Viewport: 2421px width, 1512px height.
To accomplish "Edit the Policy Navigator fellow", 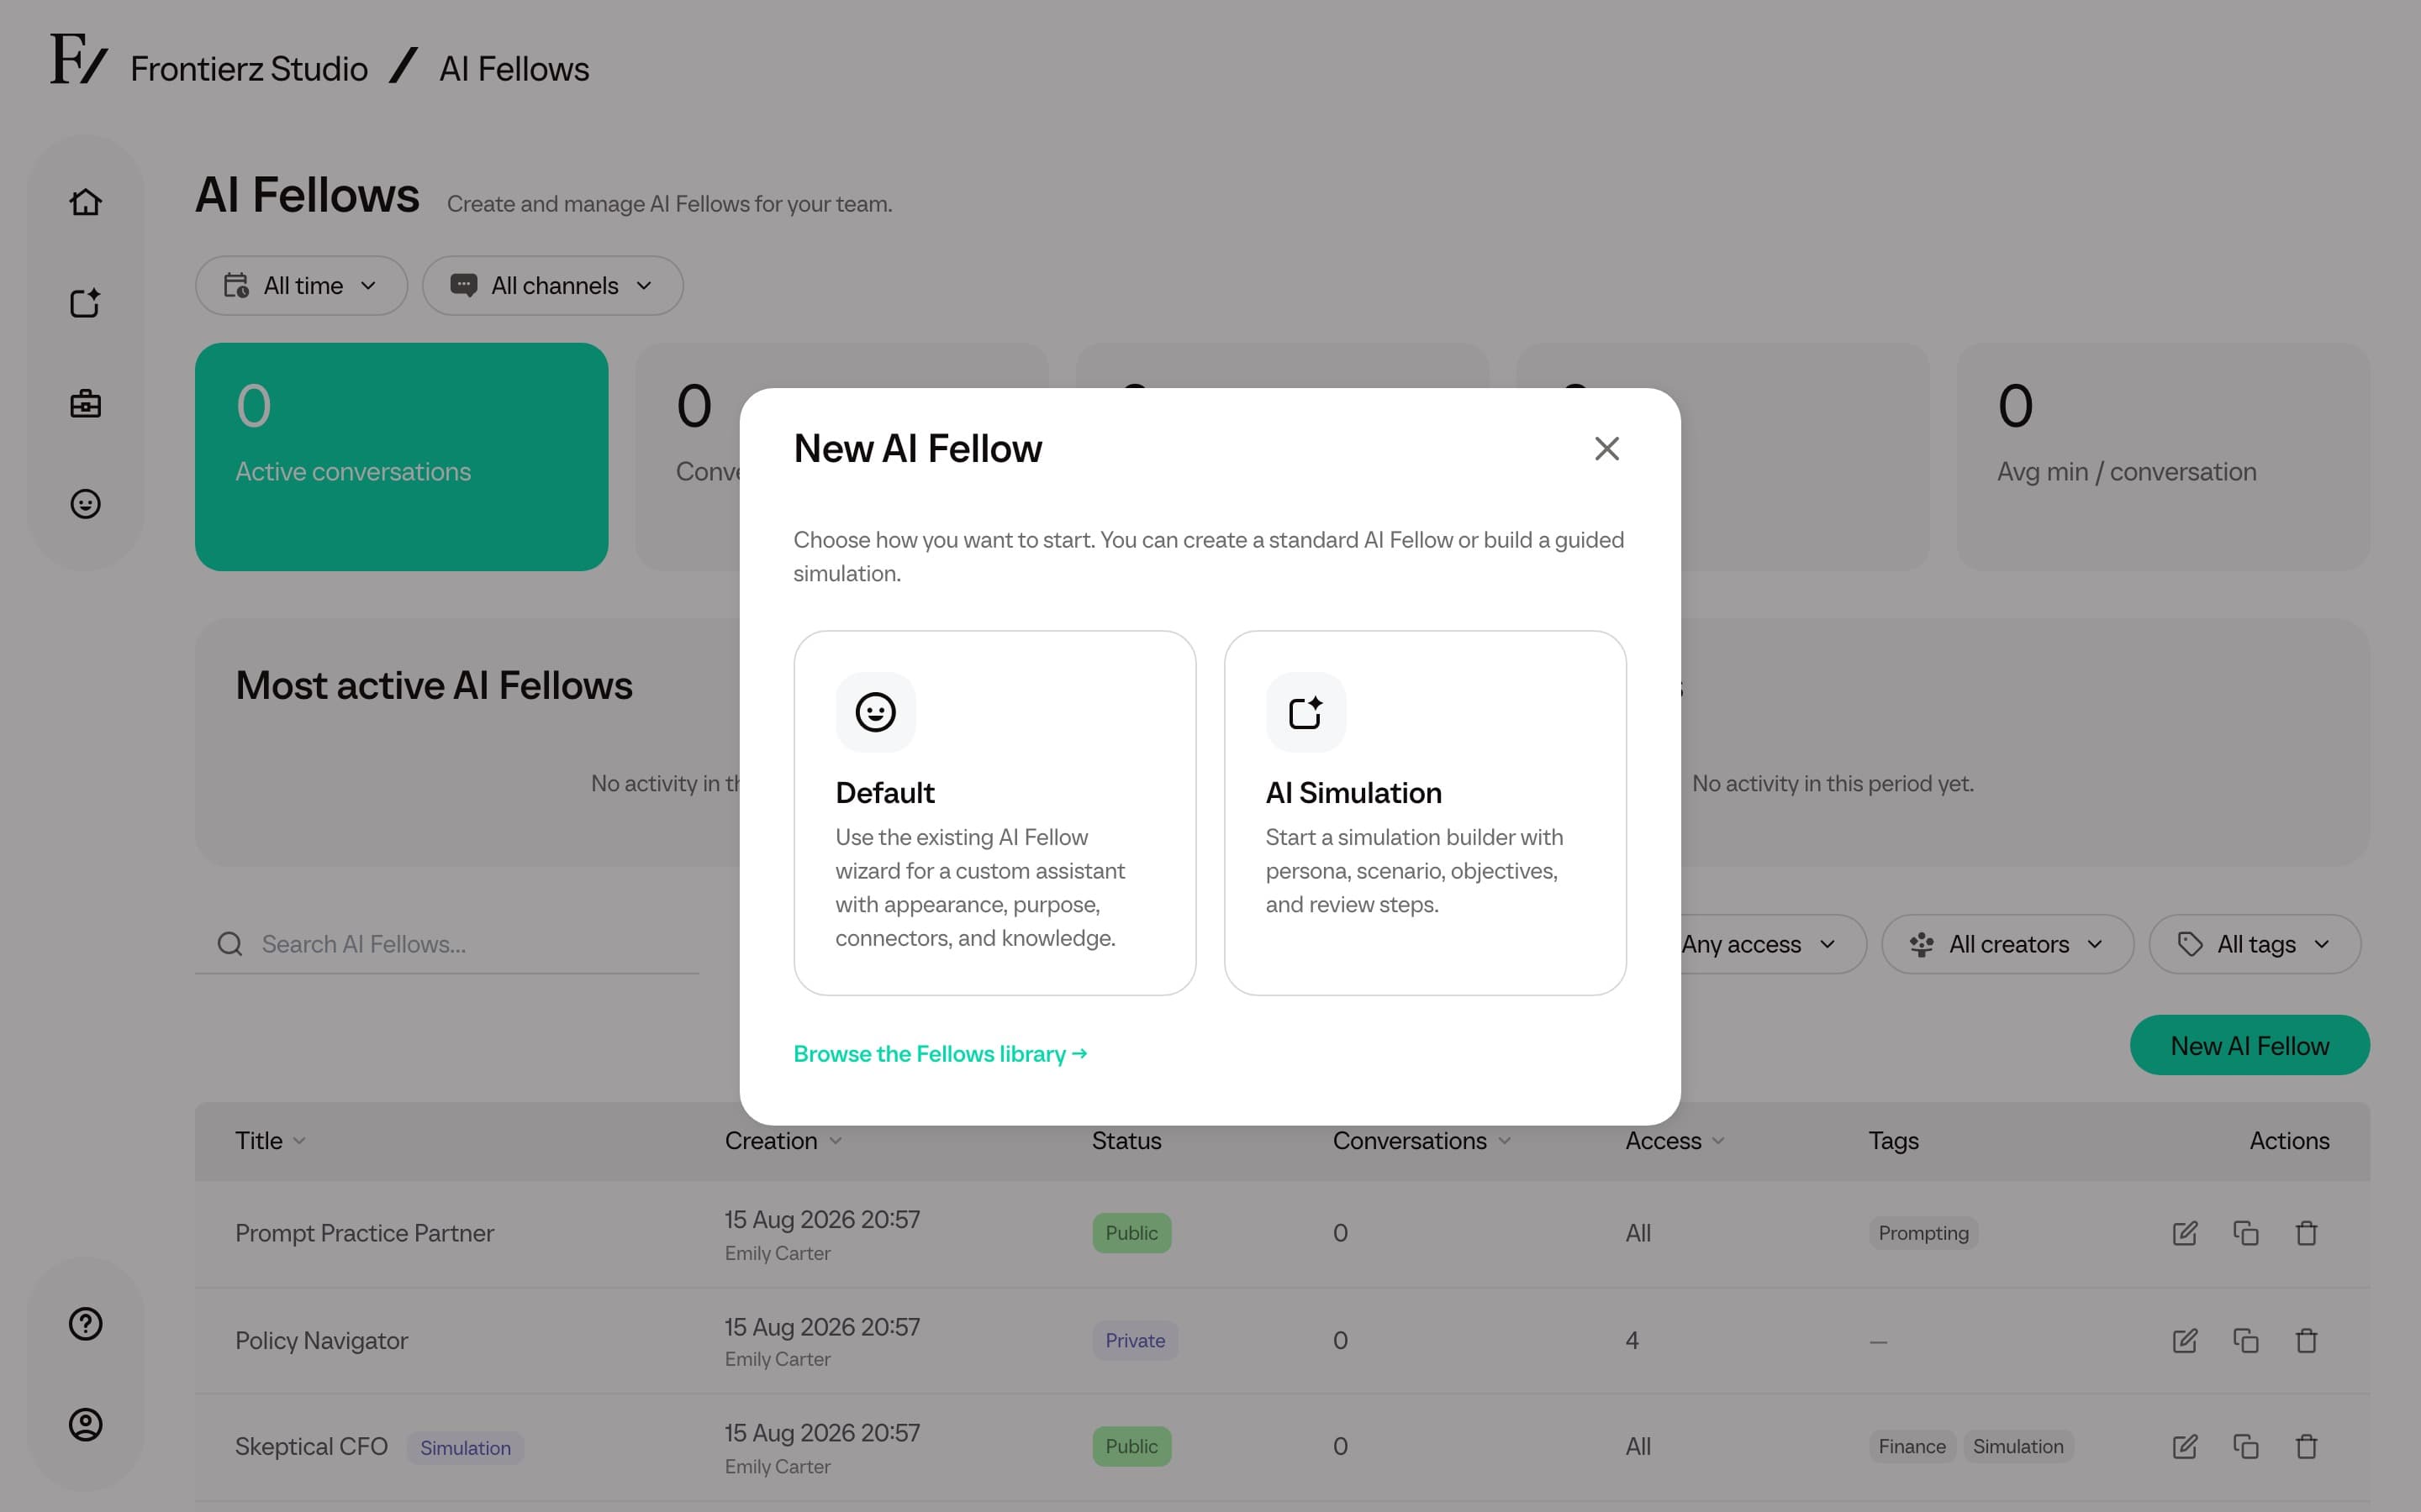I will coord(2185,1341).
